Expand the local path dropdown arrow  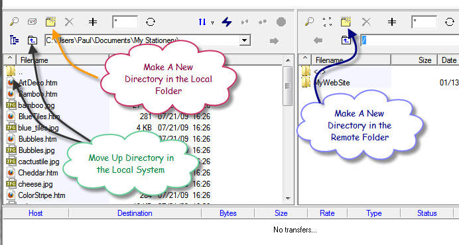tap(245, 40)
